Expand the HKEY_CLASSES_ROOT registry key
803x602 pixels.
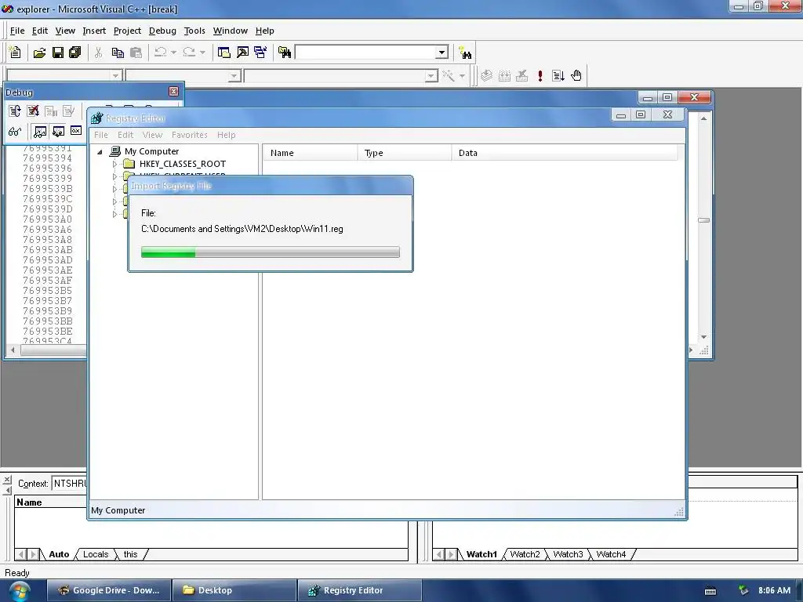point(114,165)
